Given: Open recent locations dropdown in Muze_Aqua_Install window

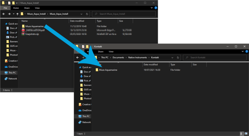Looking at the screenshot, I should click(x=13, y=14).
